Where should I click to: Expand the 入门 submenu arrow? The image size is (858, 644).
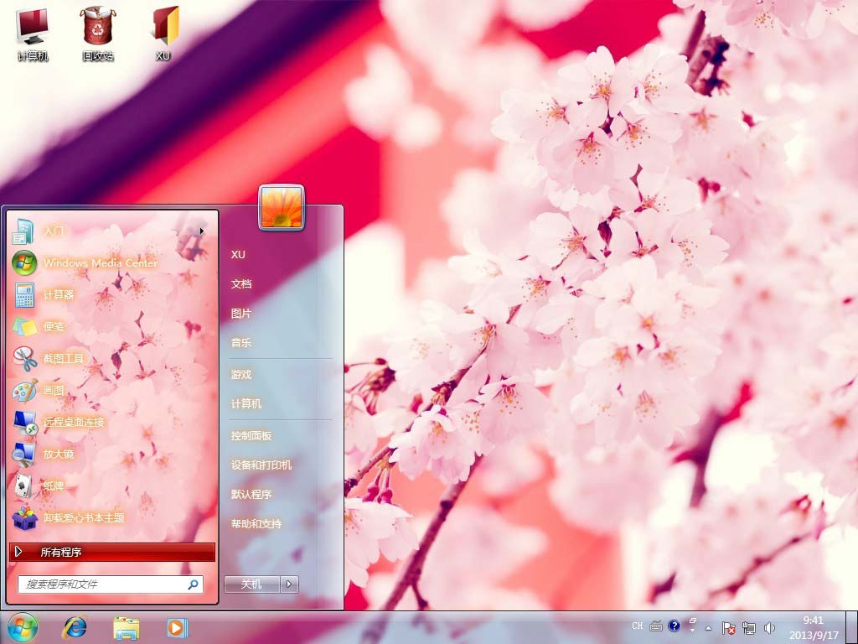(202, 231)
